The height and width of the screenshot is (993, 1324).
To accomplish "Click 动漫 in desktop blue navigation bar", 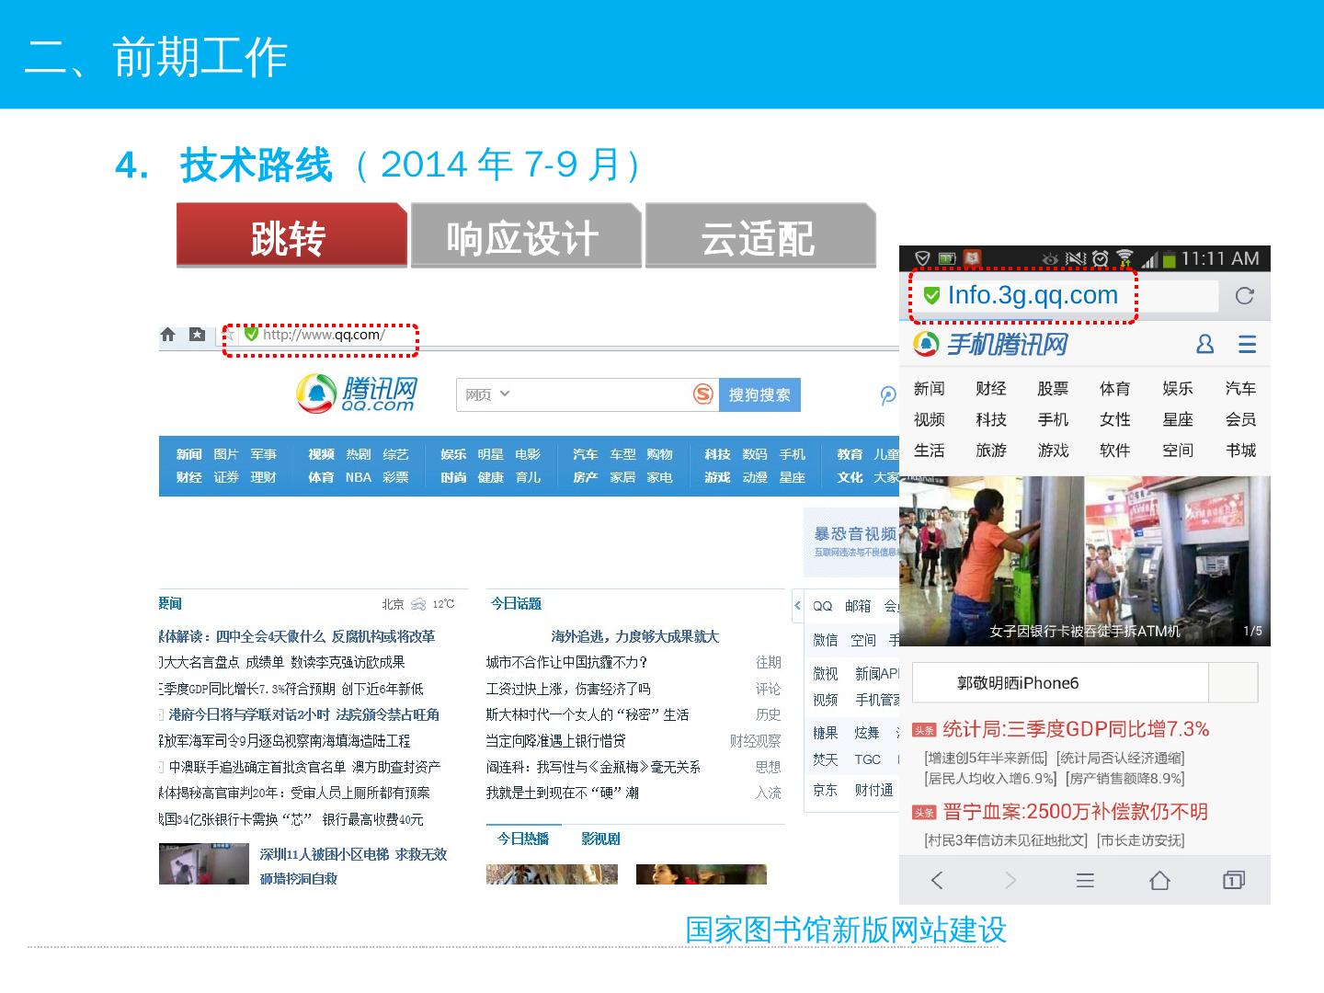I will point(755,477).
